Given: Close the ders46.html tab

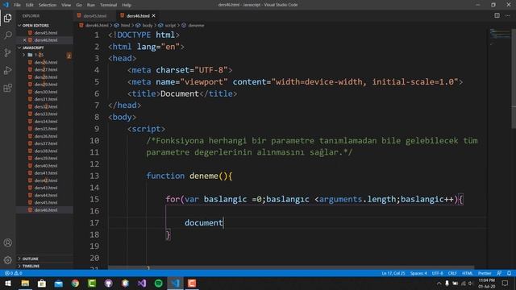Looking at the screenshot, I should pos(154,15).
